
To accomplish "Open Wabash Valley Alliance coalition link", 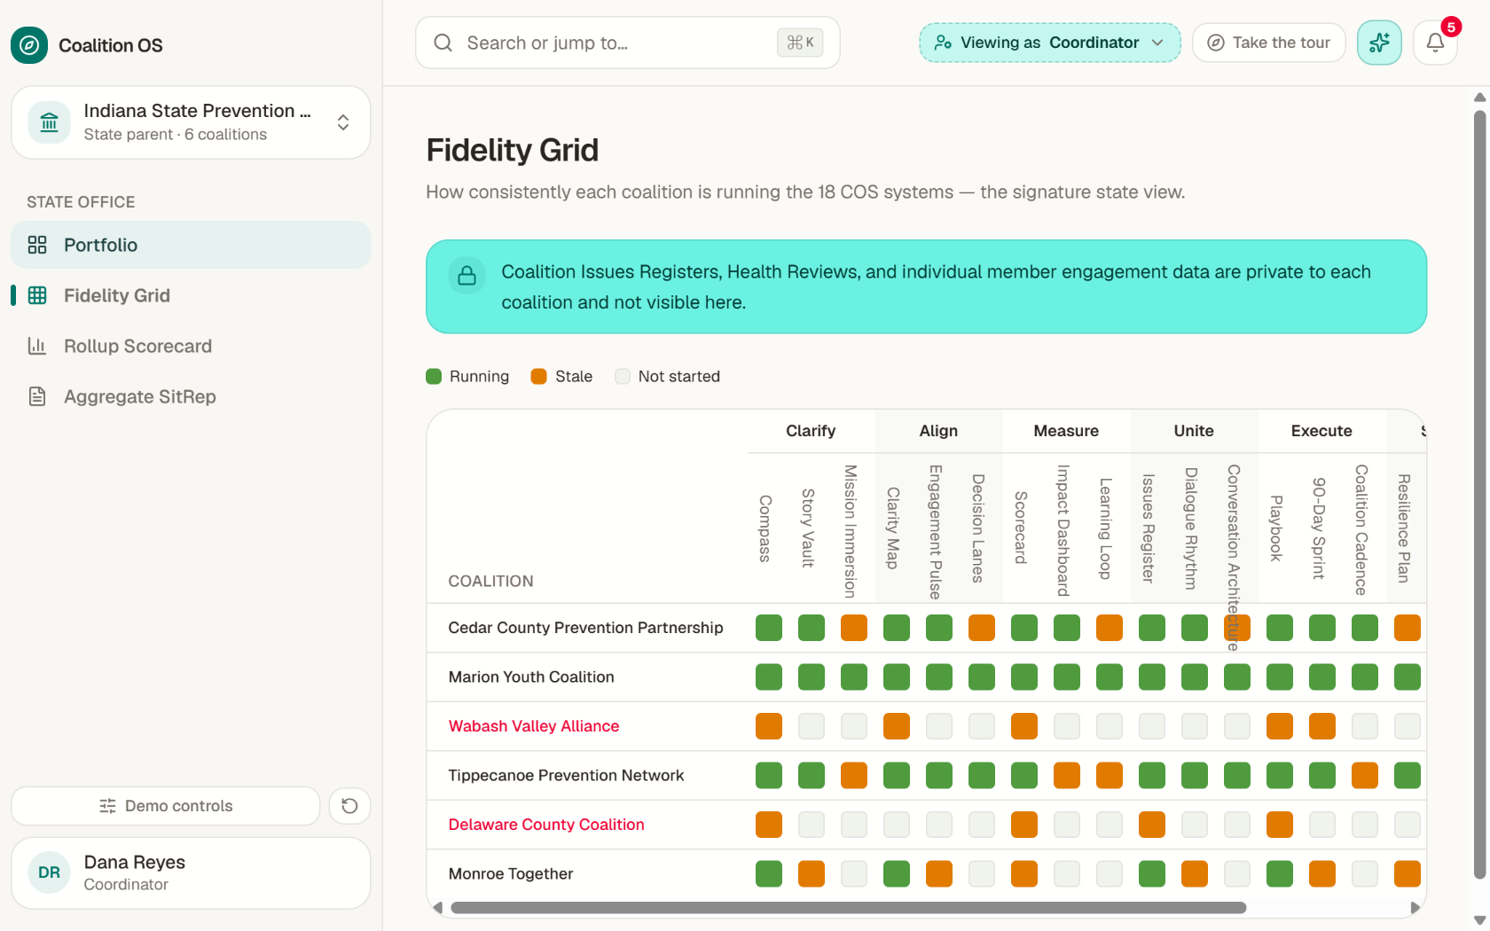I will click(x=534, y=726).
